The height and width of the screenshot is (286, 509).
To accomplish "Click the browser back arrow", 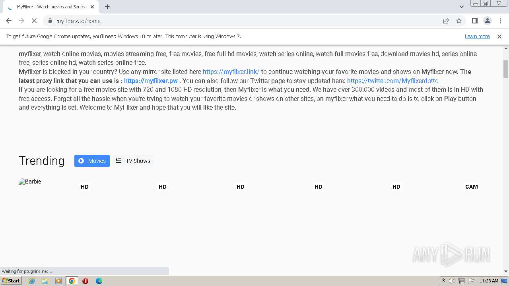I will coord(9,21).
